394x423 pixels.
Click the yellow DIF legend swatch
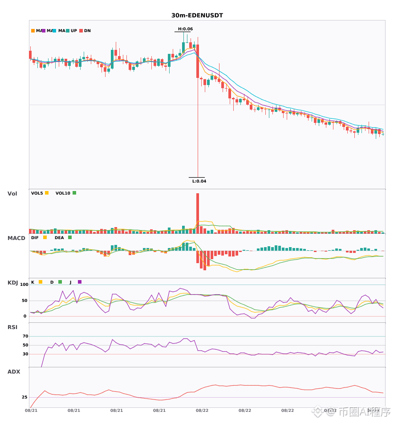tap(45, 237)
